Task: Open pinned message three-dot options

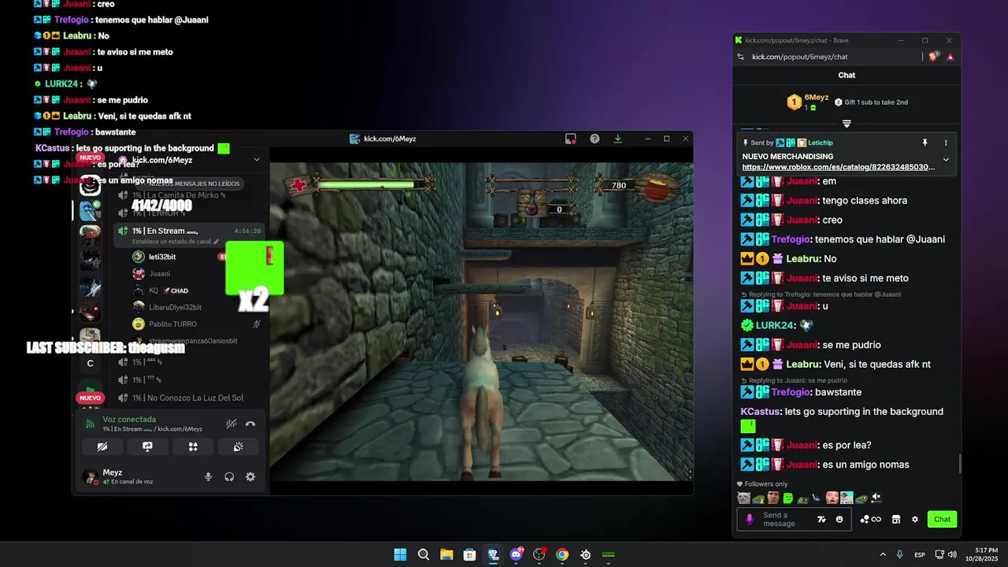Action: point(946,143)
